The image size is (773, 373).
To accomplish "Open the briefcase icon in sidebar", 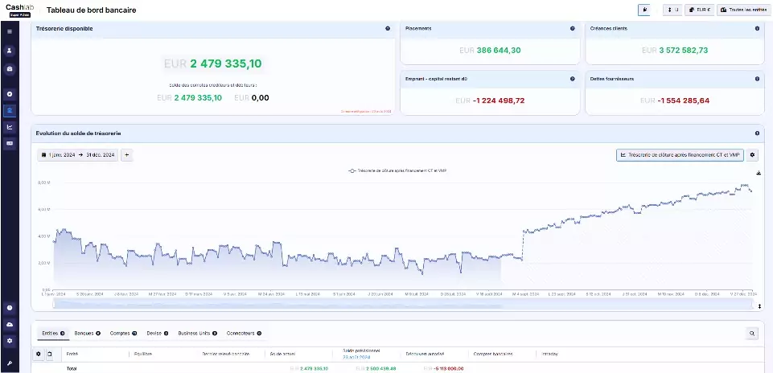I will (10, 69).
